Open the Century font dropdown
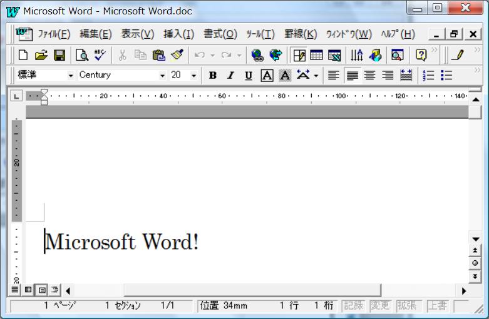 (162, 76)
